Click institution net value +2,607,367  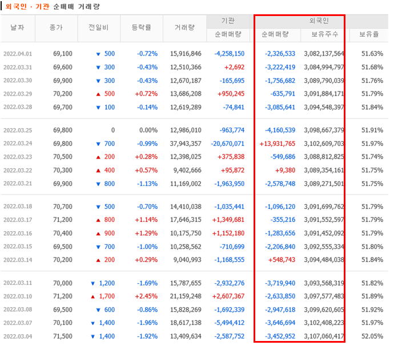click(x=228, y=296)
